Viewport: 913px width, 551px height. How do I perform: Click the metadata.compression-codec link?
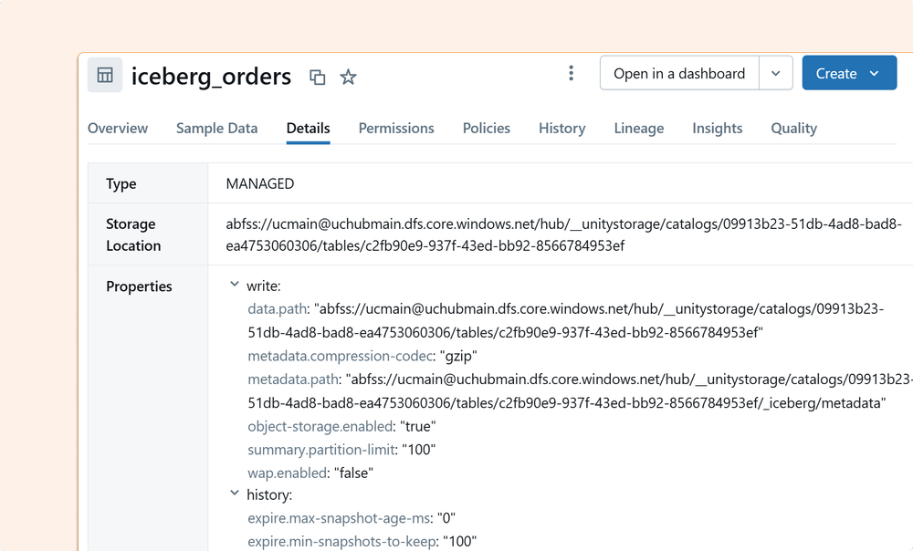click(x=340, y=356)
